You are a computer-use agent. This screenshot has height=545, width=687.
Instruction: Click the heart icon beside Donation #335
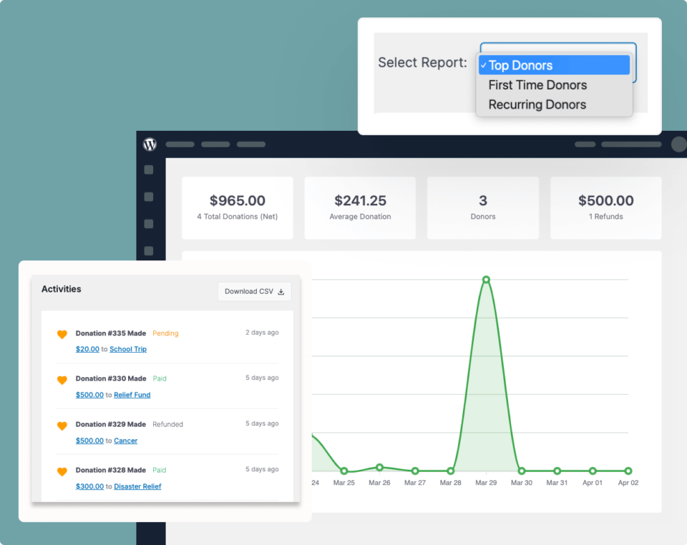(x=62, y=334)
